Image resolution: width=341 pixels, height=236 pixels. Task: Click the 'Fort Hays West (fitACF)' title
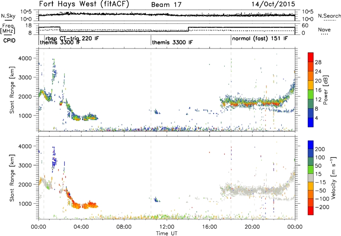coord(84,4)
